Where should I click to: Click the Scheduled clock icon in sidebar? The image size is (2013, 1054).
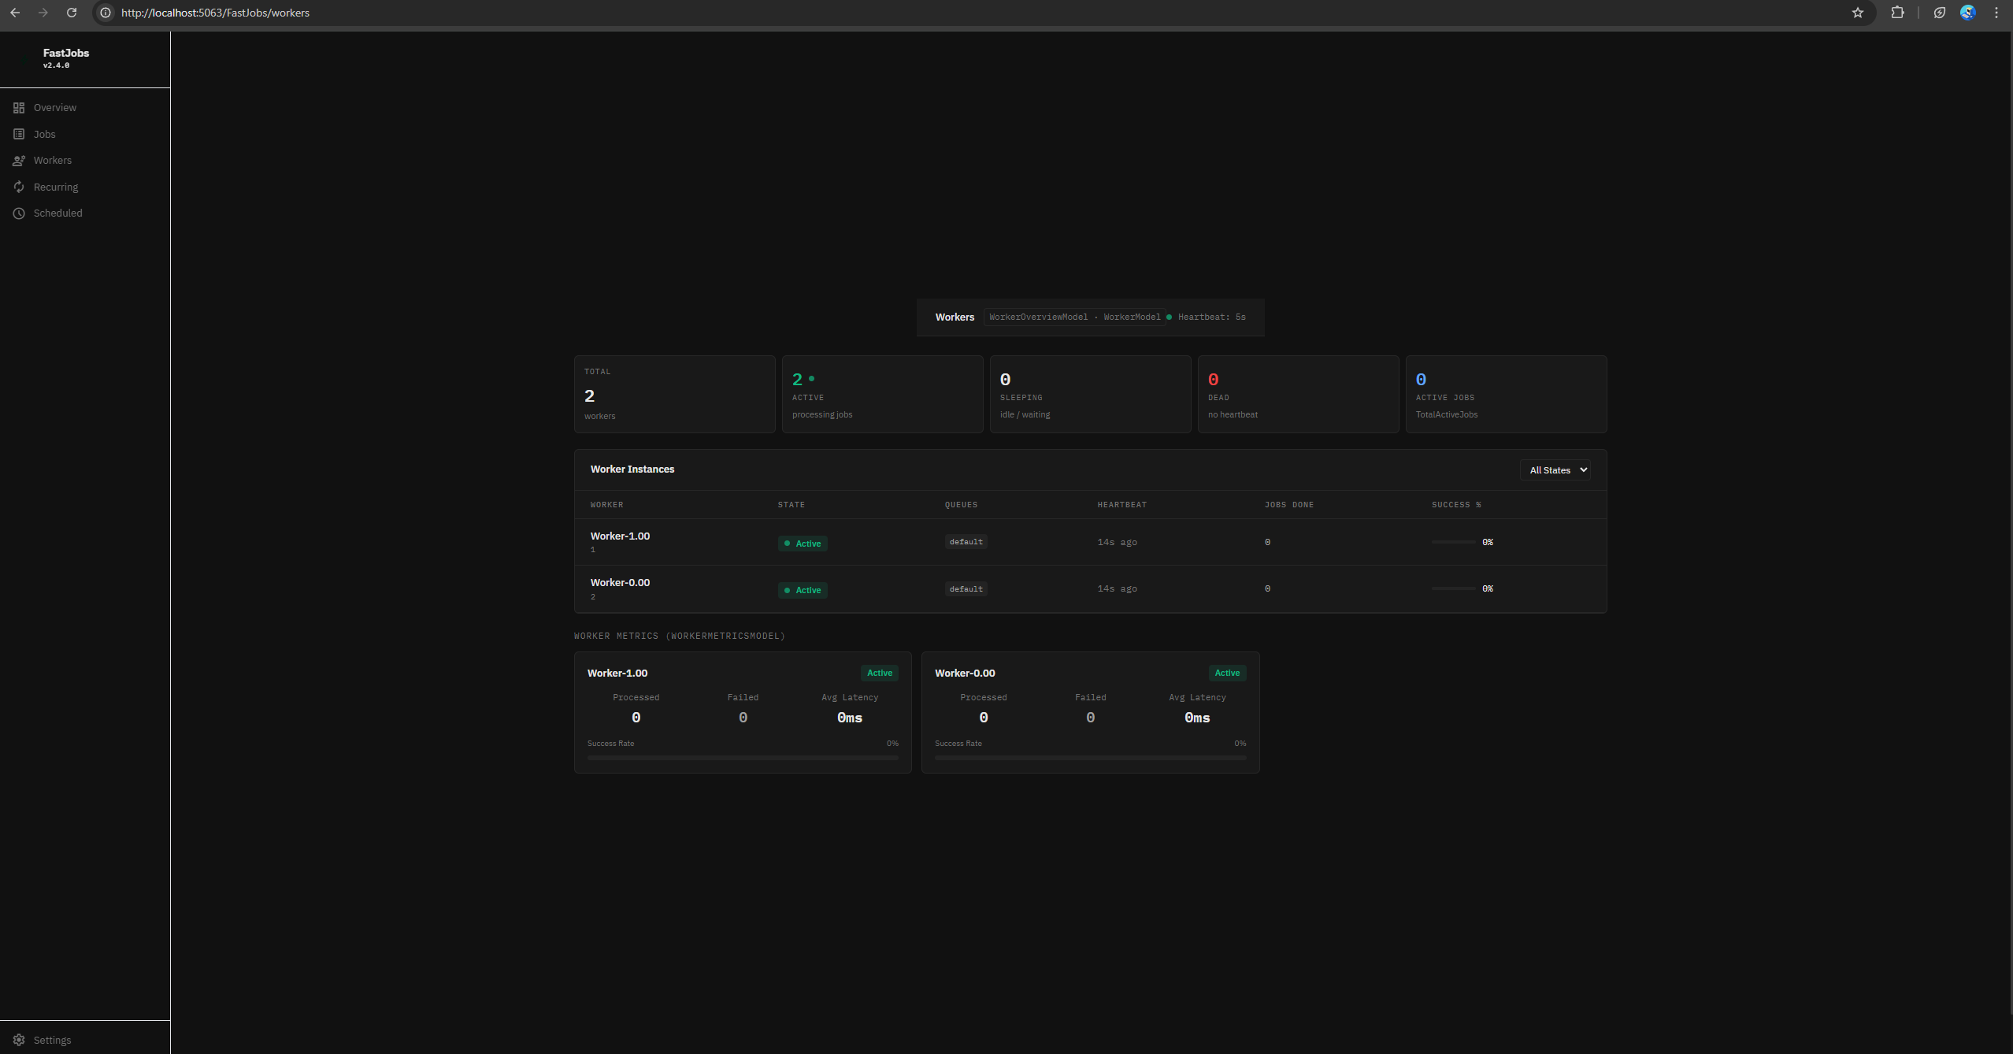(x=19, y=213)
